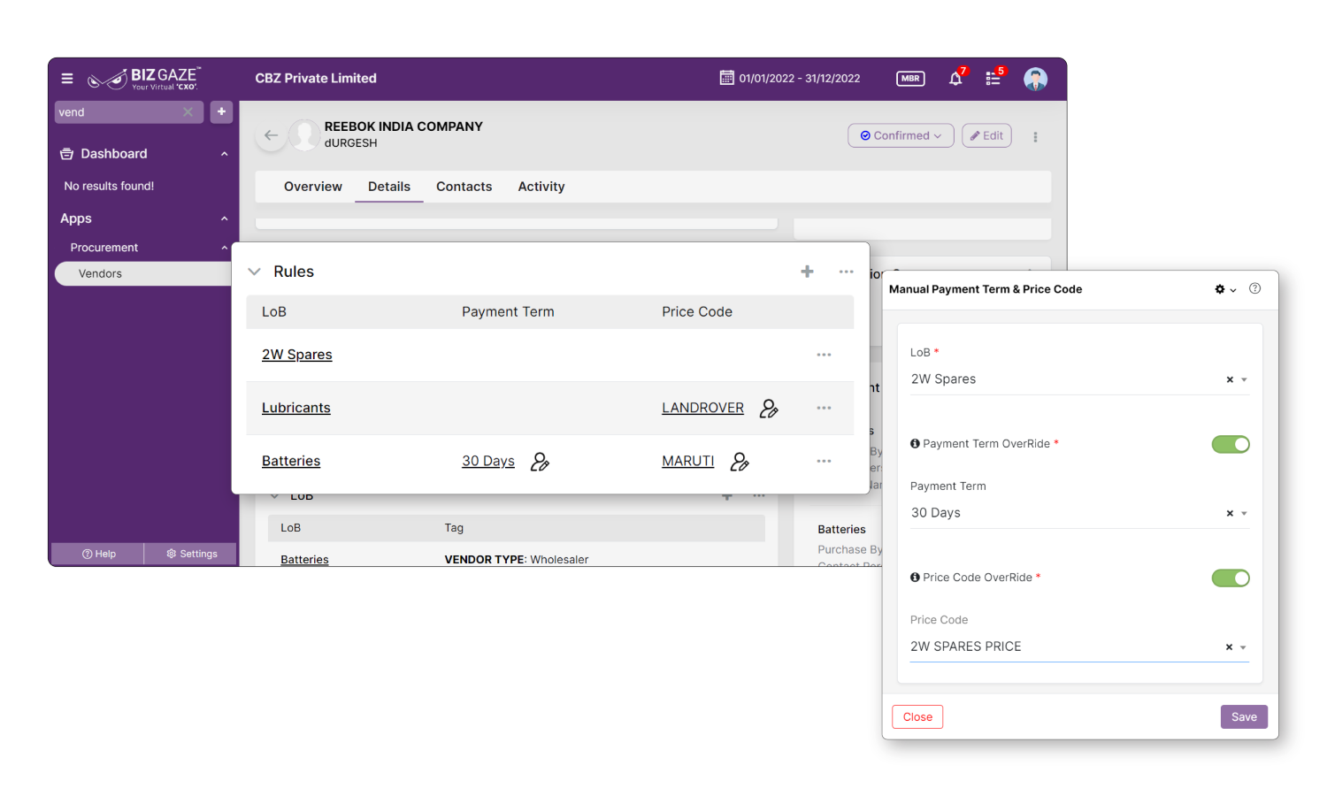Click the plus button beside search box

point(221,111)
